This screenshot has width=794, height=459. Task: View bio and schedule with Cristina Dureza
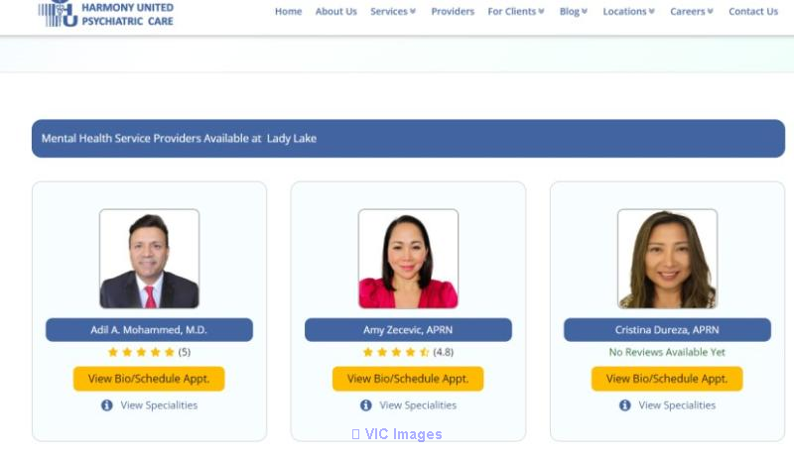coord(667,379)
